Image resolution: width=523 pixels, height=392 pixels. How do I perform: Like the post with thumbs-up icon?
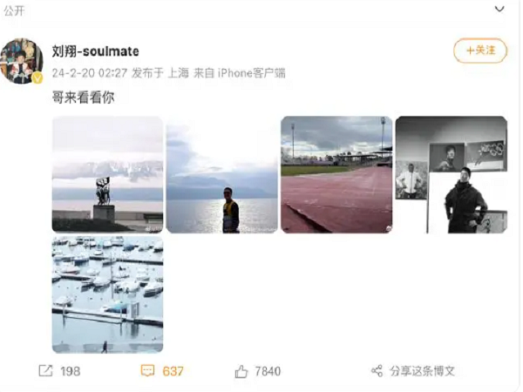(x=241, y=371)
